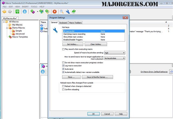Click the Advanced folder icon

tap(13, 34)
